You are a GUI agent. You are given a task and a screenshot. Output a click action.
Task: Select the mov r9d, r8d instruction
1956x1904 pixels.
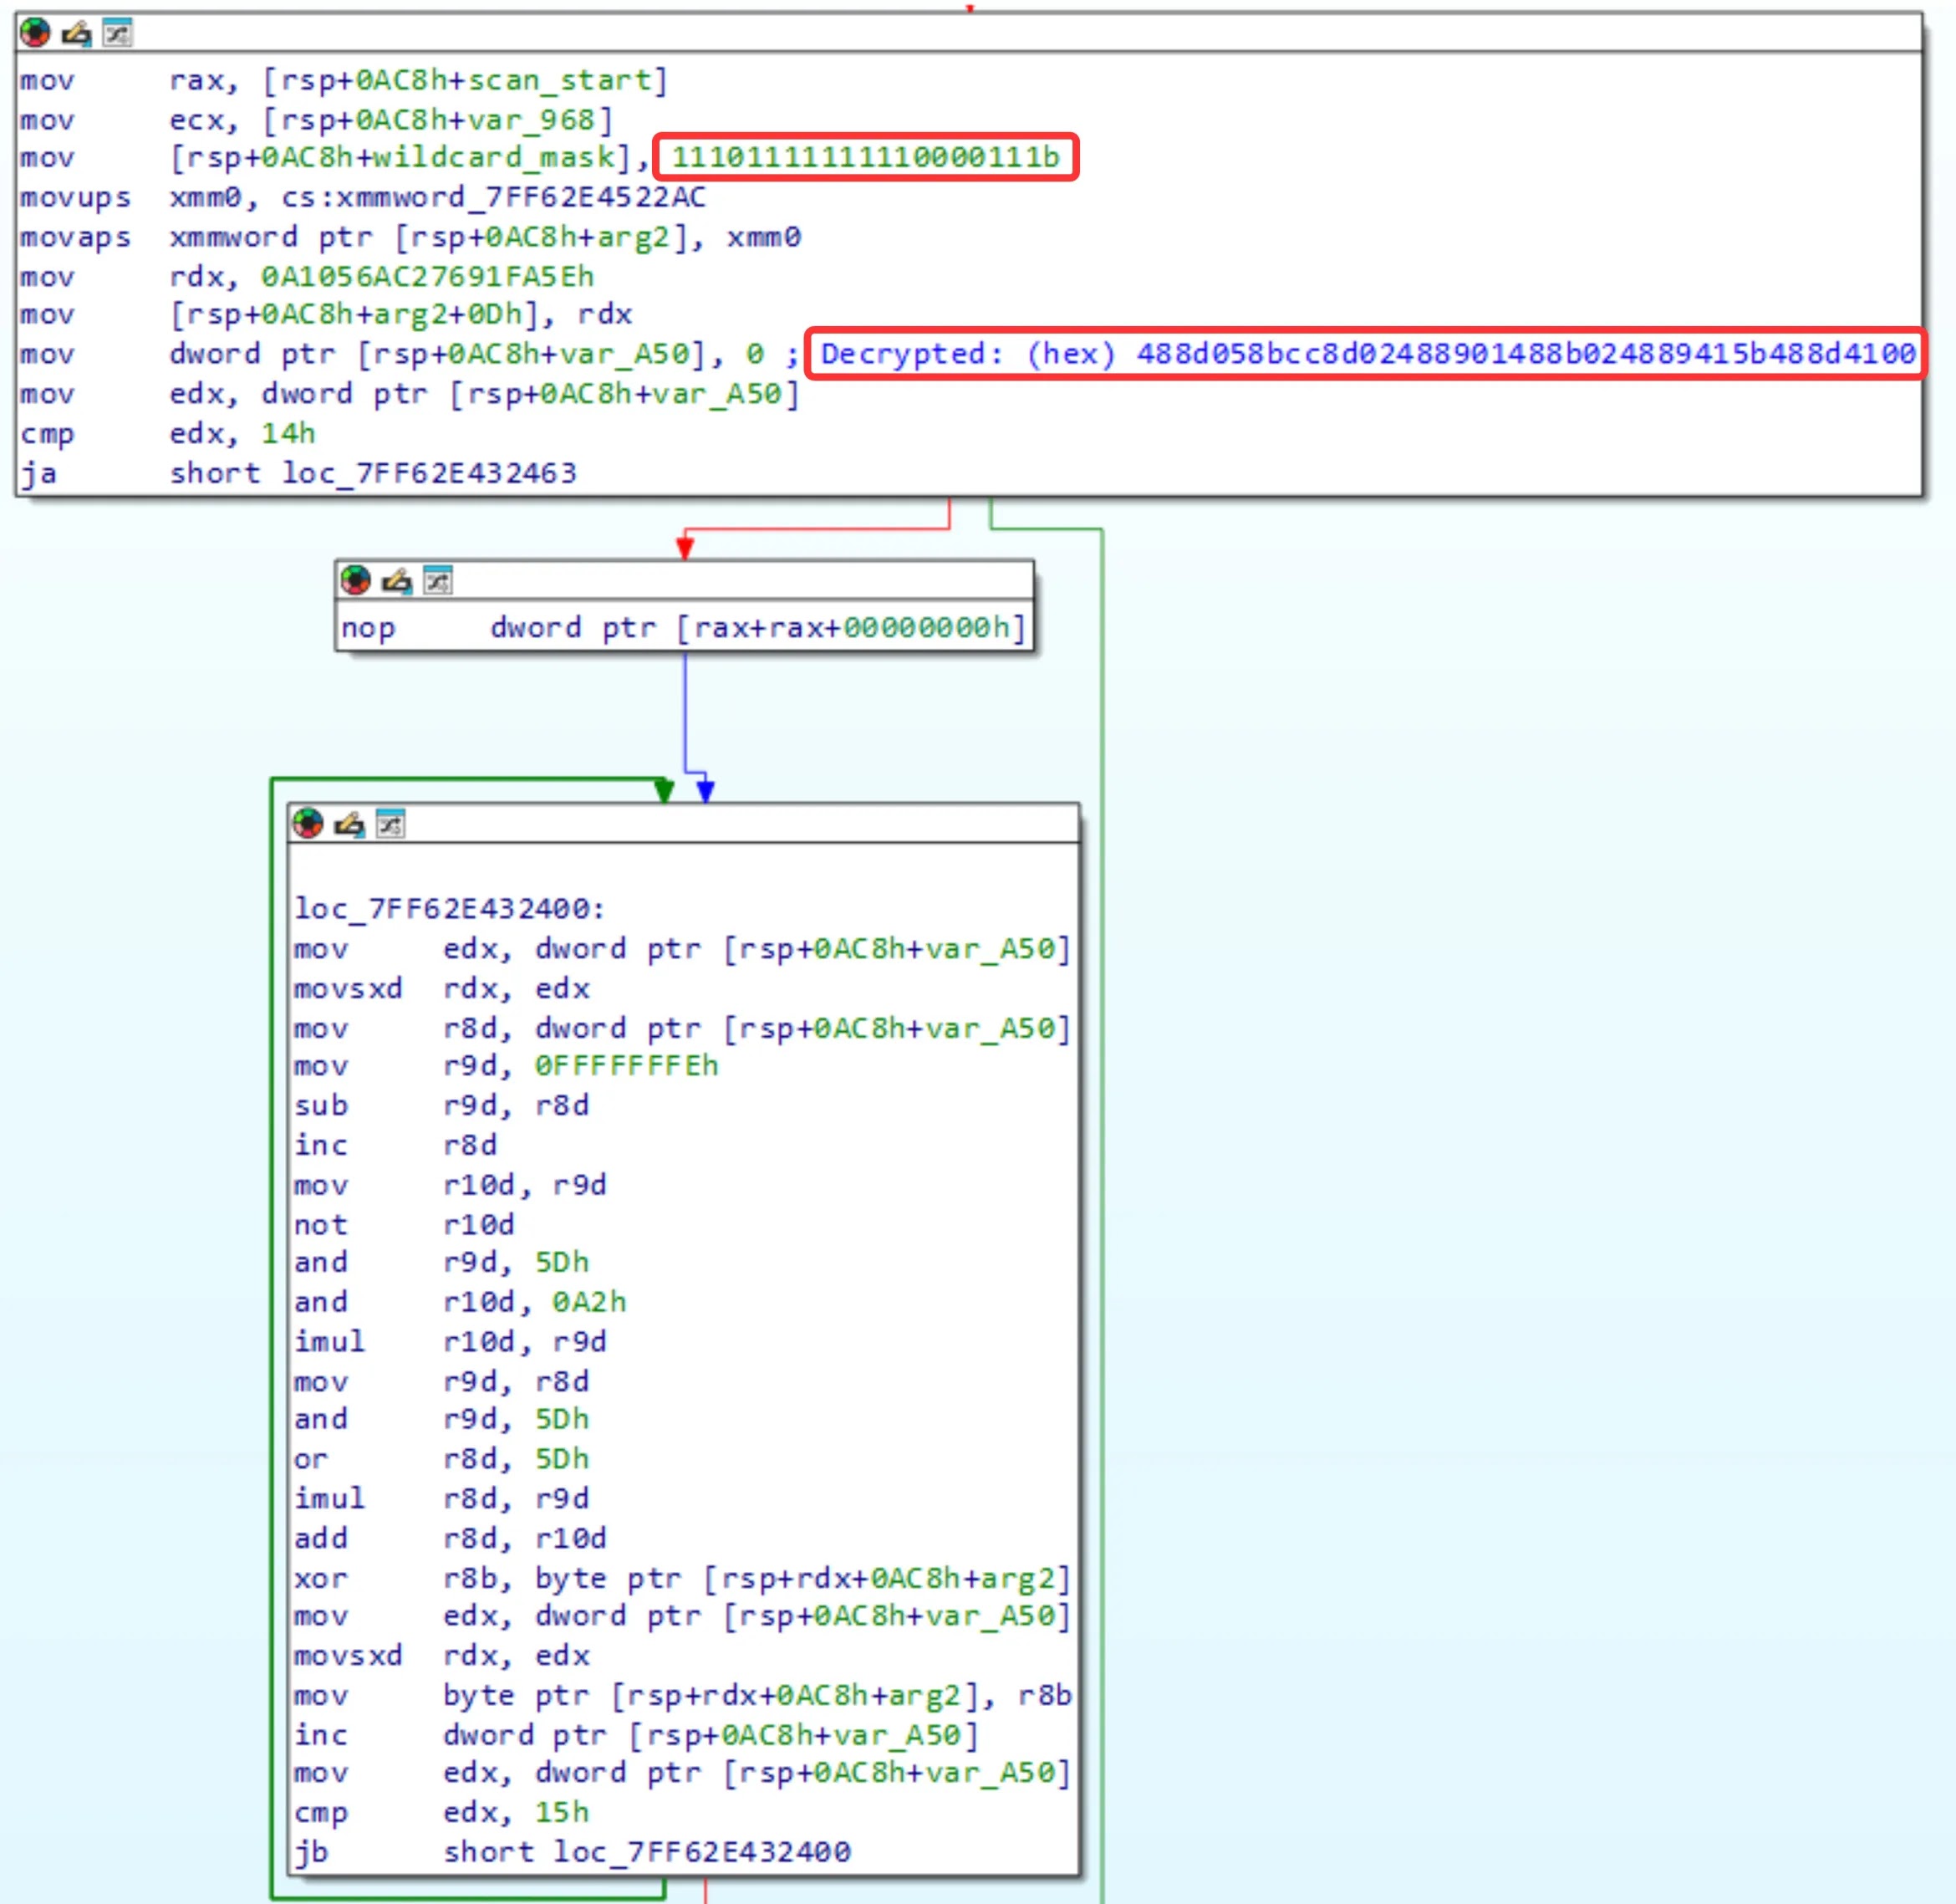442,1381
